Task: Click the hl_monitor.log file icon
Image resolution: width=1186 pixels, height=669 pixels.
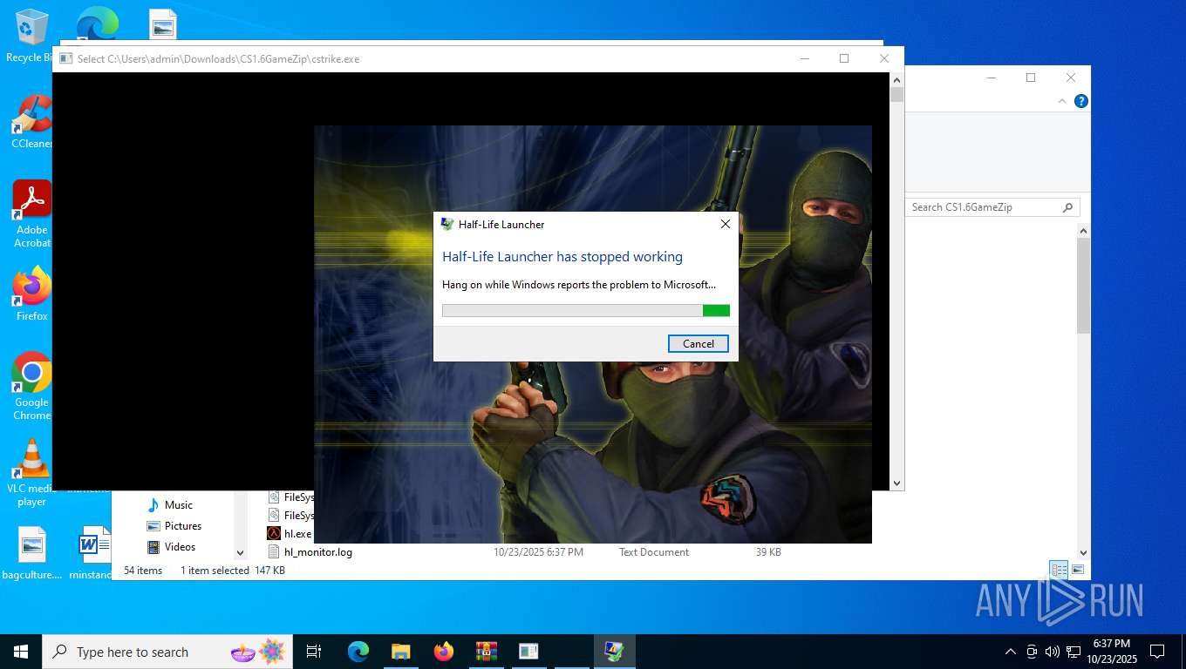Action: pos(274,552)
